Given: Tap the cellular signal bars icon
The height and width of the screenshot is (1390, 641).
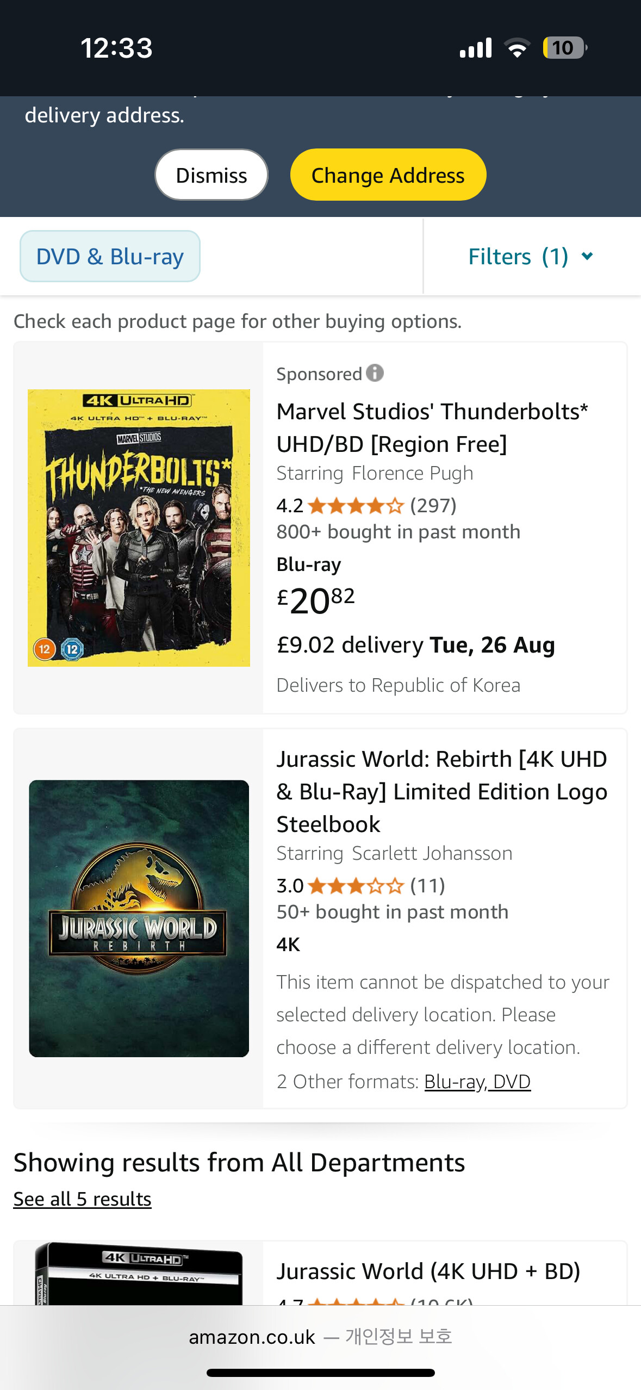Looking at the screenshot, I should 476,48.
